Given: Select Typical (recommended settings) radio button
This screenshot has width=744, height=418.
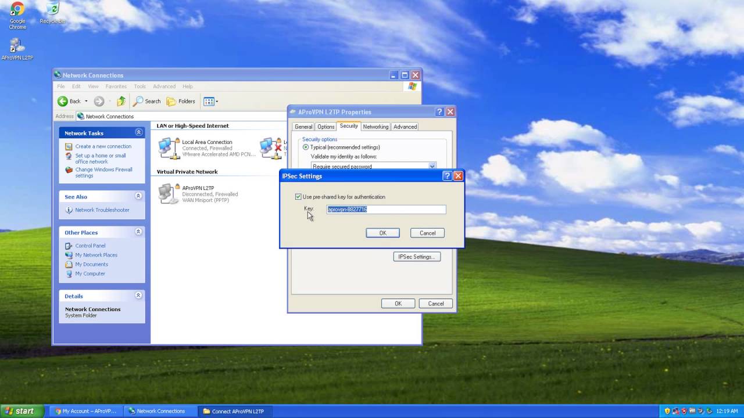Looking at the screenshot, I should tap(306, 147).
